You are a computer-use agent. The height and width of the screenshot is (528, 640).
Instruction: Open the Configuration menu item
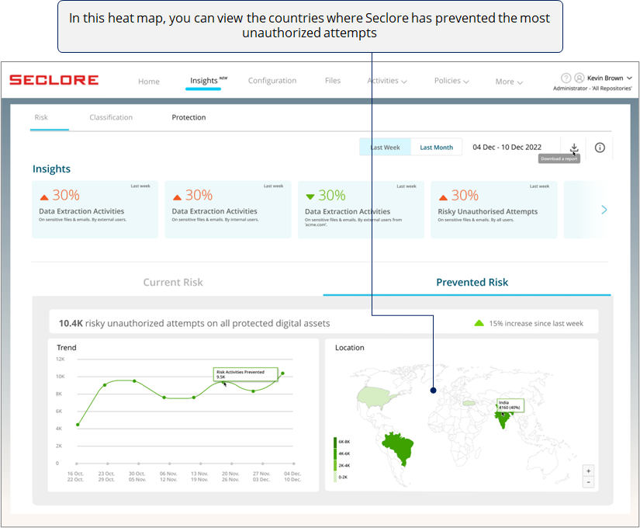[272, 81]
